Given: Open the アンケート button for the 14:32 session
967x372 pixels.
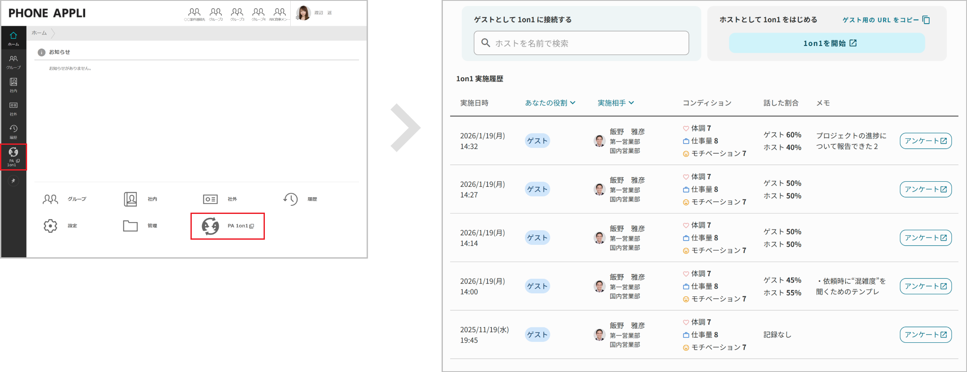Looking at the screenshot, I should tap(925, 141).
